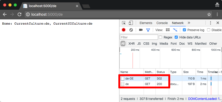Open the Console tab
Viewport: 222px width, 102px height.
162,23
